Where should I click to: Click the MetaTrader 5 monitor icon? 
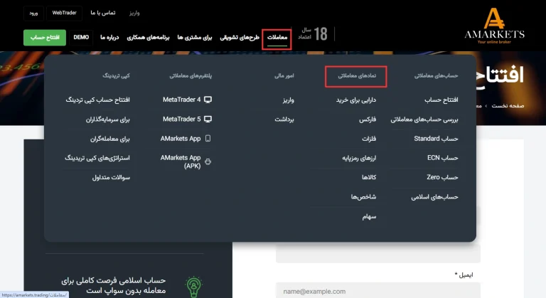208,119
